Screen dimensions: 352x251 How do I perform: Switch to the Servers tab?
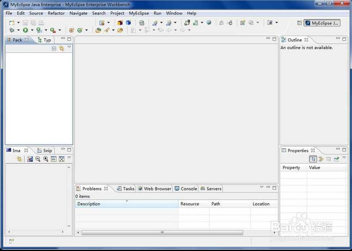211,189
